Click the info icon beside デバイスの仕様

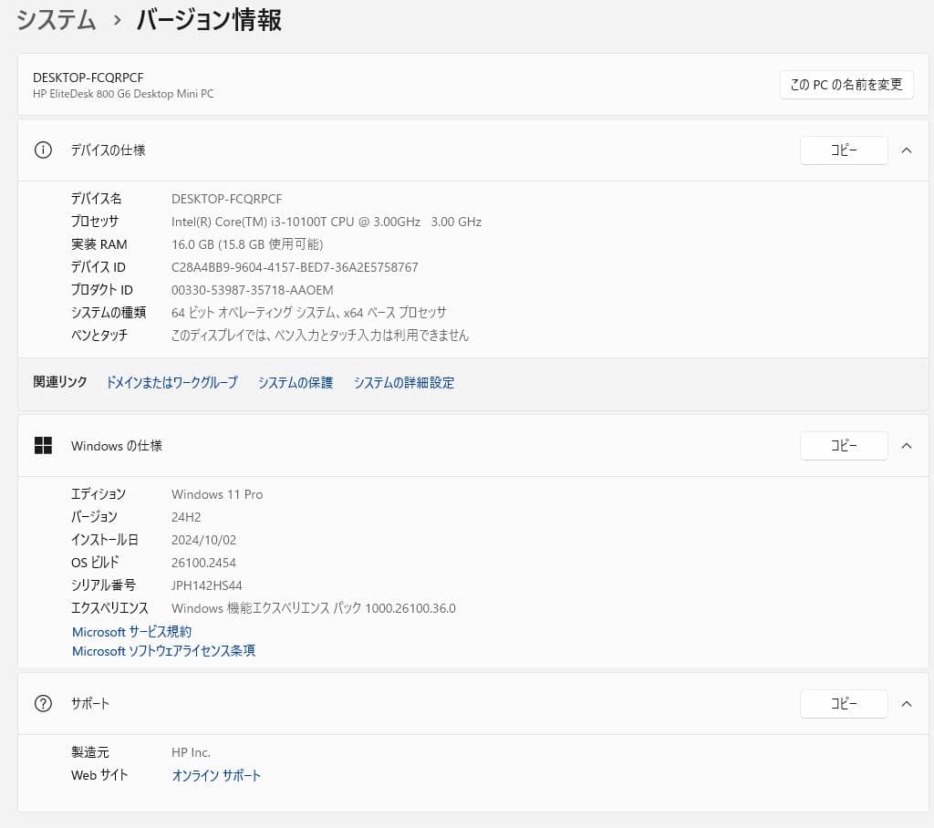click(x=42, y=150)
